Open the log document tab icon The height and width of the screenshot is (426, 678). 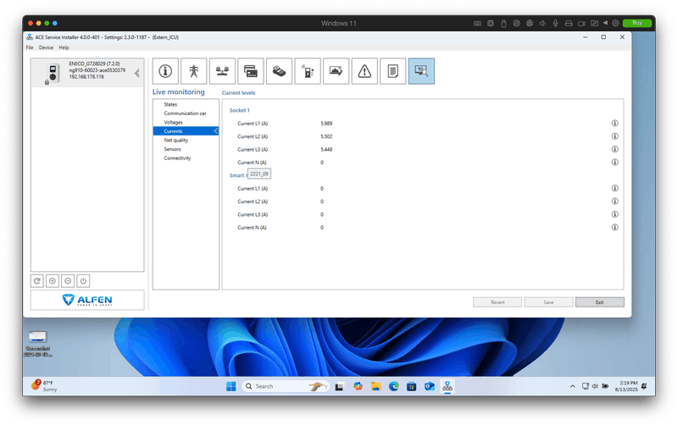[x=393, y=71]
